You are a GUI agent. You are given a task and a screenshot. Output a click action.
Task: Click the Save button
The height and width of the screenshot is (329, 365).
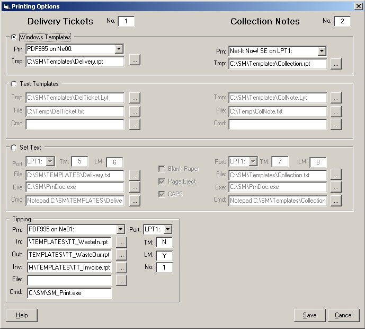(x=309, y=316)
